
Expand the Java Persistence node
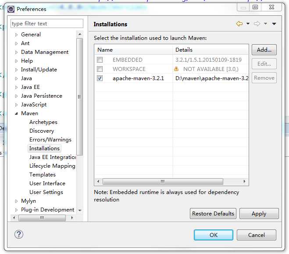tap(16, 96)
